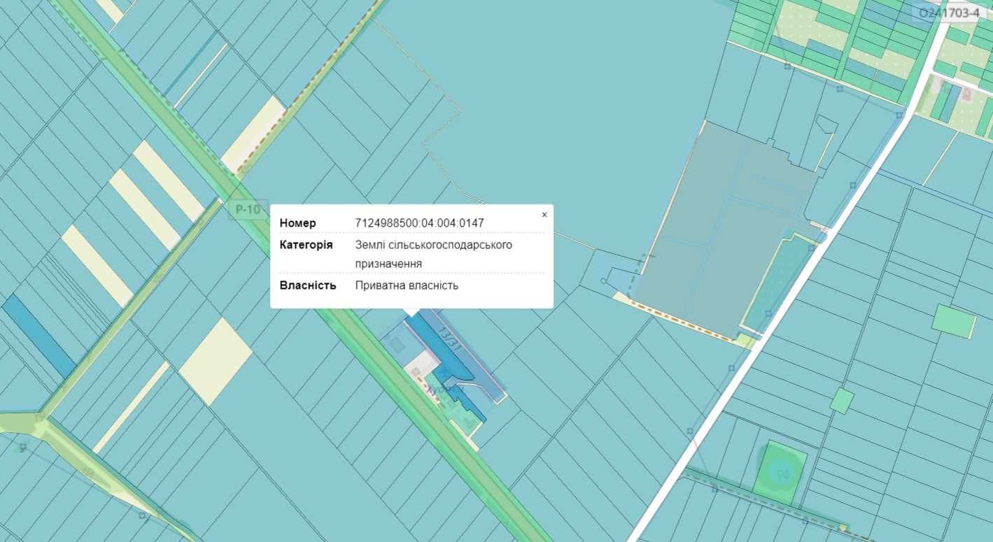Select cadastral number 7124988500:04:004:0147

coord(420,223)
